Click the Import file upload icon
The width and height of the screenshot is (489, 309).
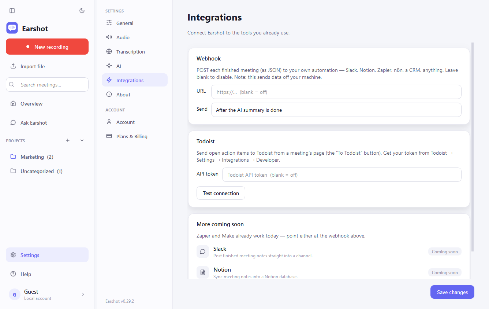pyautogui.click(x=13, y=66)
